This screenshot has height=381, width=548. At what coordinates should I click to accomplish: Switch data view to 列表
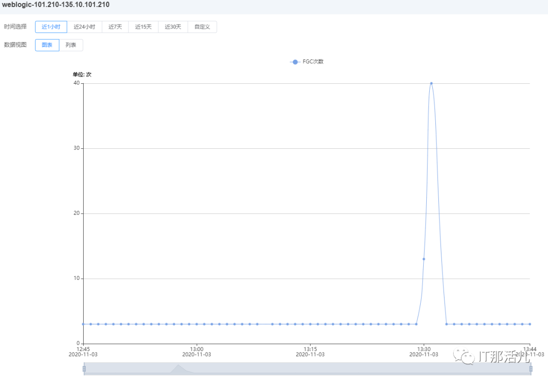(x=71, y=45)
